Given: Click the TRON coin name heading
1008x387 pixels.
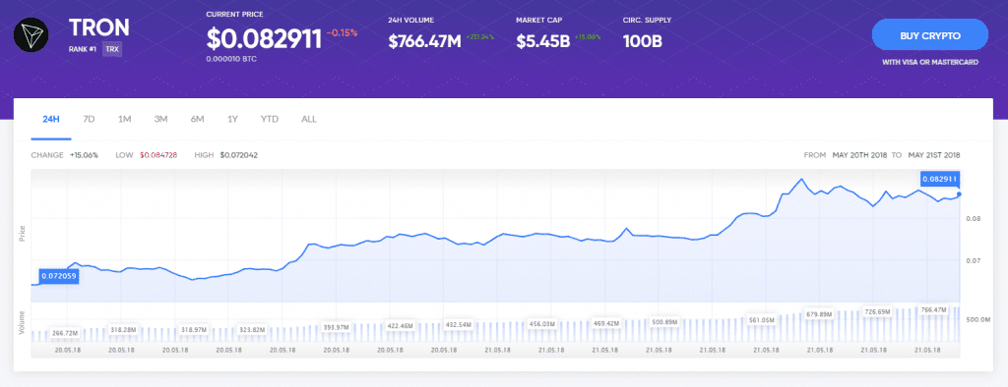Looking at the screenshot, I should pyautogui.click(x=99, y=28).
